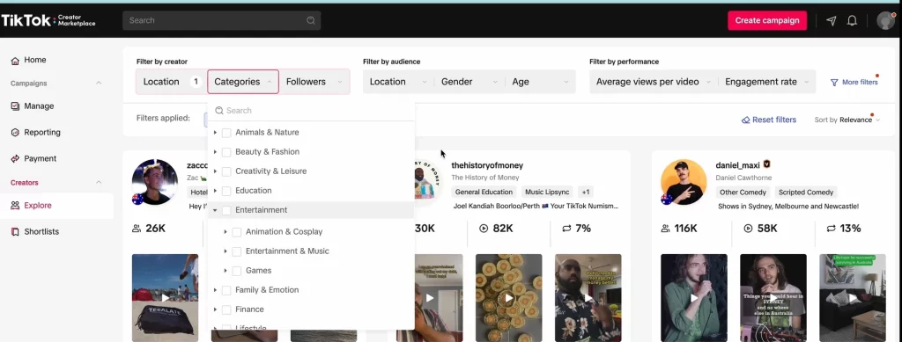Click the play count icon beside 58K
This screenshot has height=342, width=902.
pos(748,229)
